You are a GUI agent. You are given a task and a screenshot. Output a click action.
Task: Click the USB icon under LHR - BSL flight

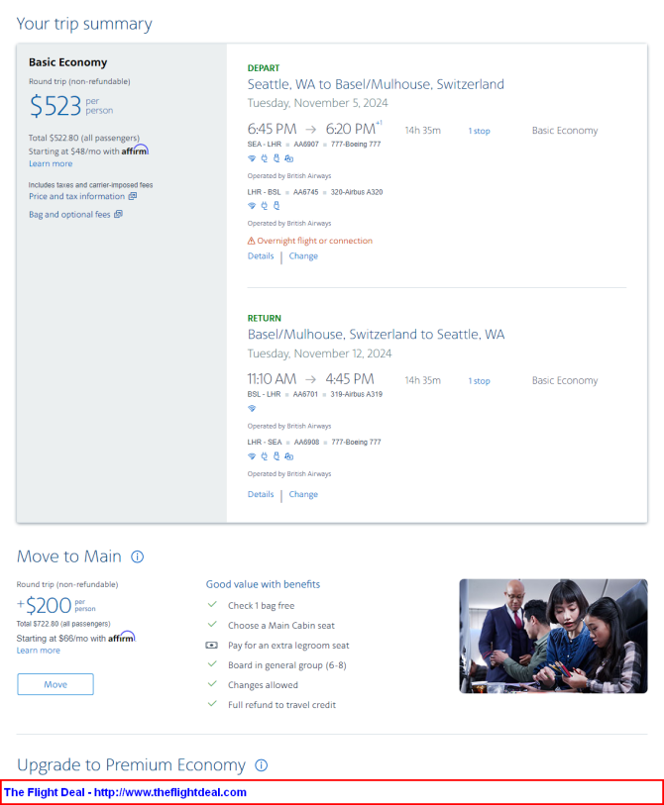pos(277,205)
